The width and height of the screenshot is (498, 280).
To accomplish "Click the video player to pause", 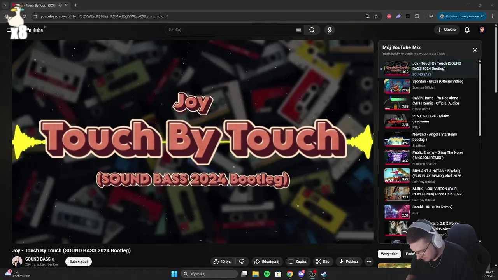I will tap(193, 142).
